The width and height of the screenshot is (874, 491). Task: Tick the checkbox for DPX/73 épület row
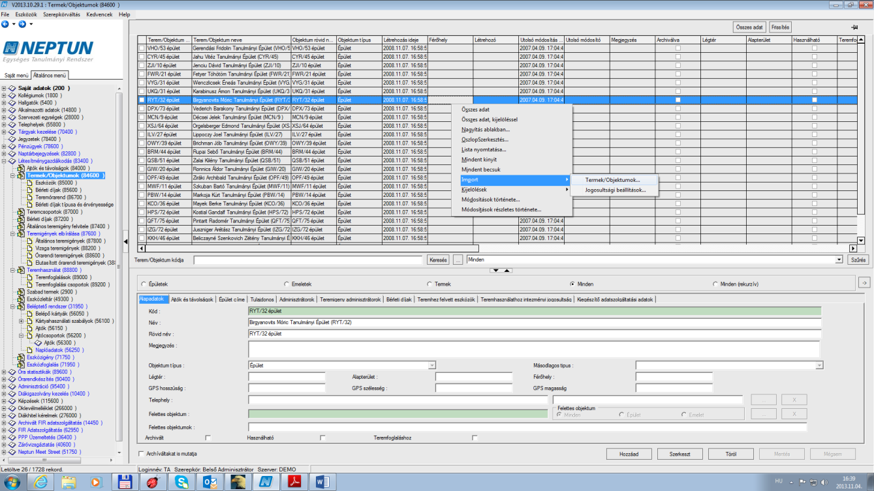coord(142,108)
